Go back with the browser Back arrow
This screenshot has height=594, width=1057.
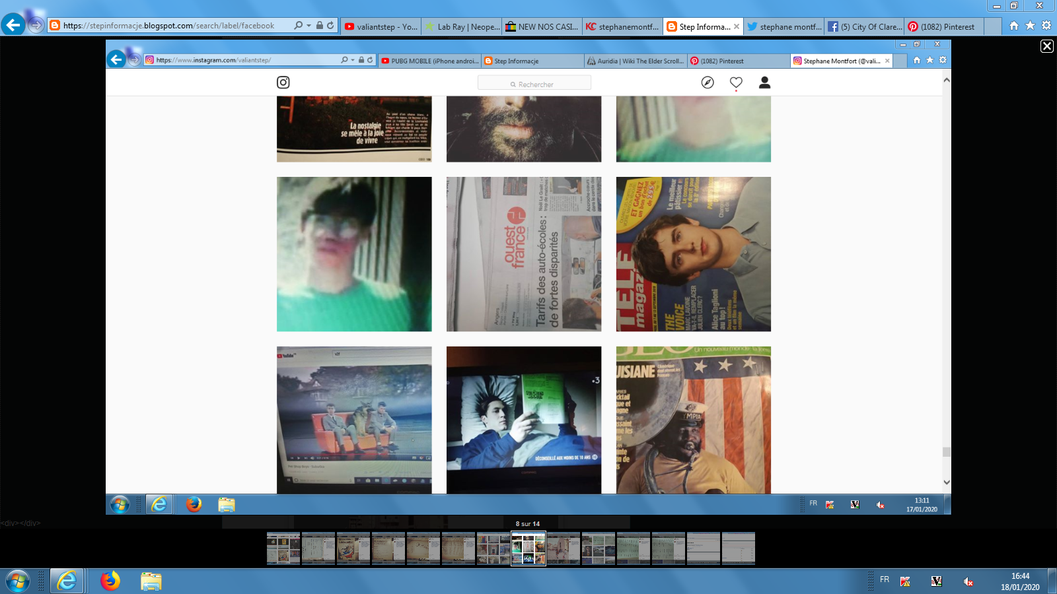(13, 25)
